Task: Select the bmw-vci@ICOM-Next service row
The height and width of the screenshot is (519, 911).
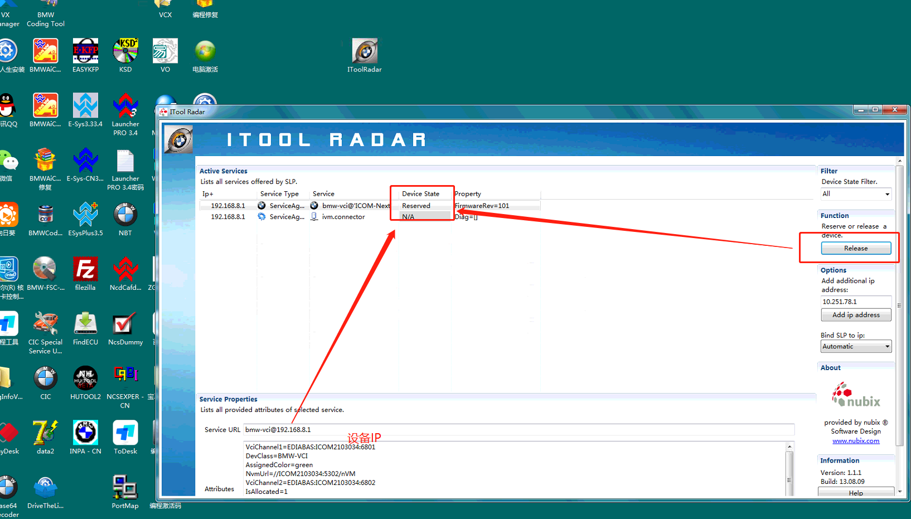Action: click(x=370, y=206)
